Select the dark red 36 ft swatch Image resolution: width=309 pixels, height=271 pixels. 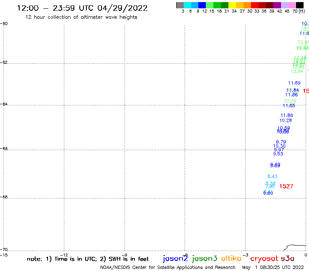tap(262, 5)
